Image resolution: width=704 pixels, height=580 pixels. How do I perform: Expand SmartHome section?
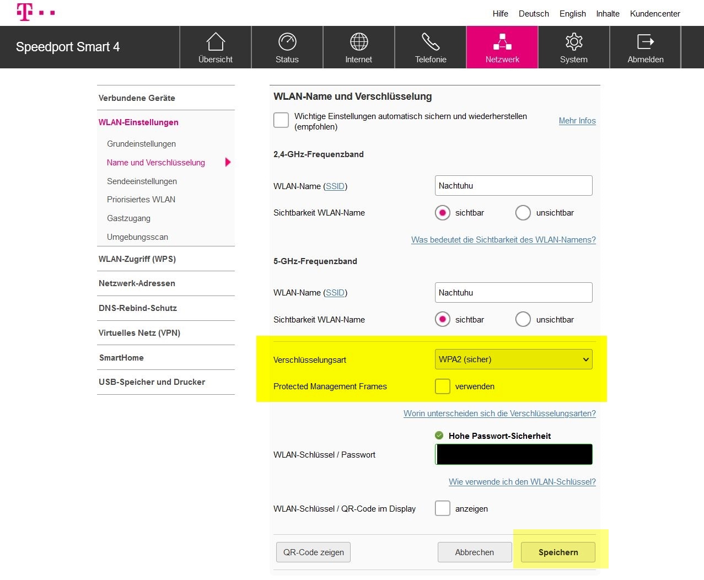click(166, 357)
